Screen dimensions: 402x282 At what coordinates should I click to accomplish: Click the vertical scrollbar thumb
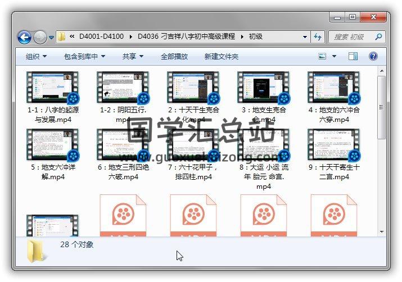(x=382, y=107)
